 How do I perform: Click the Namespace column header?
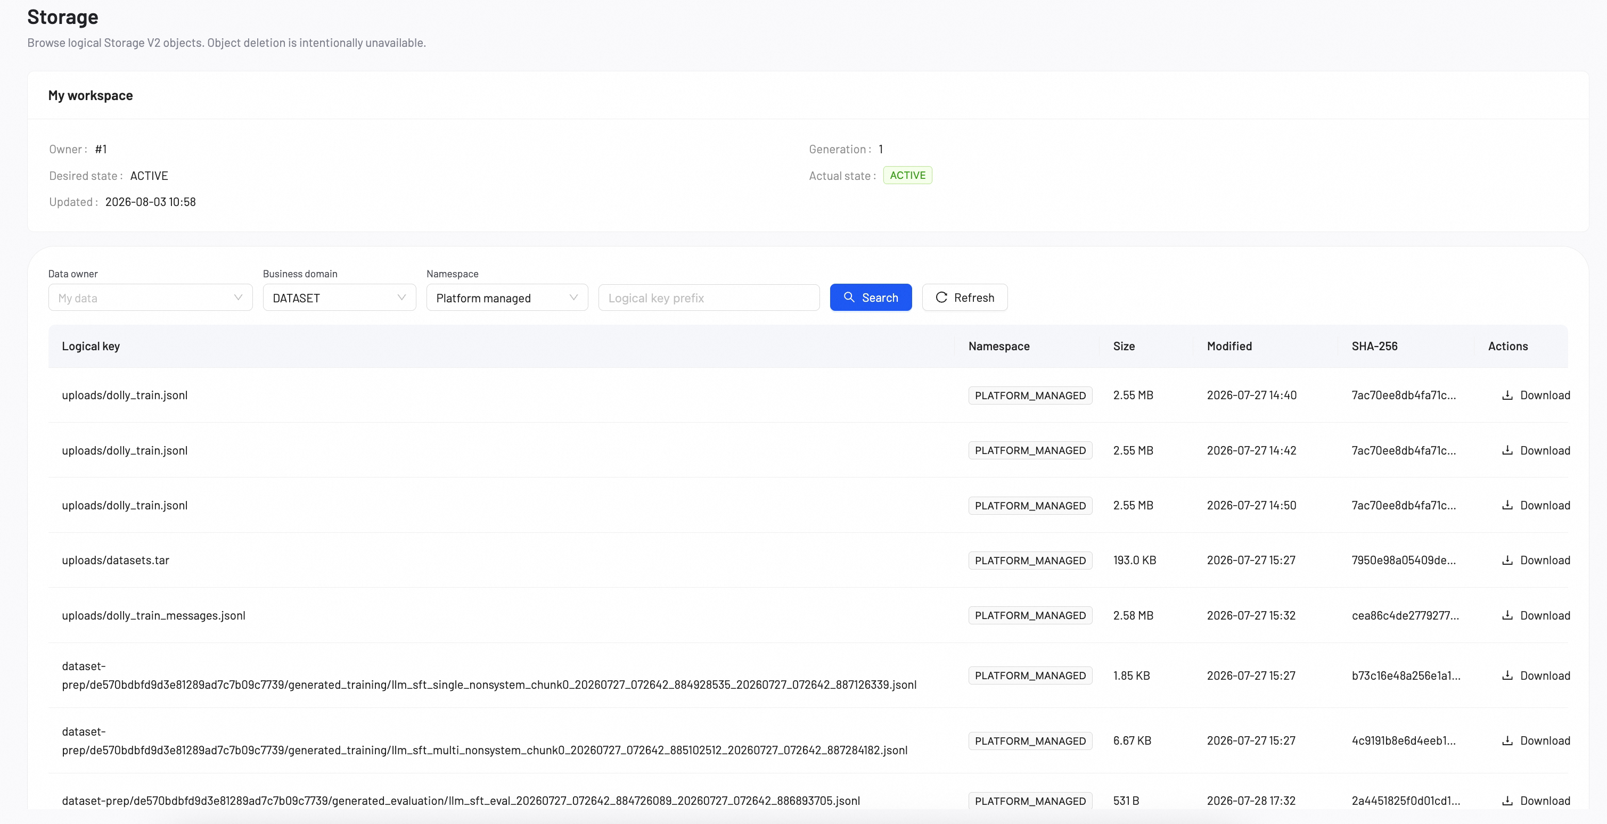999,346
